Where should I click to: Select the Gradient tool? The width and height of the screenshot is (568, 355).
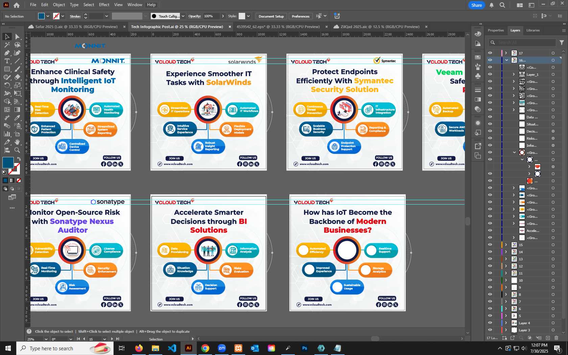pos(17,110)
